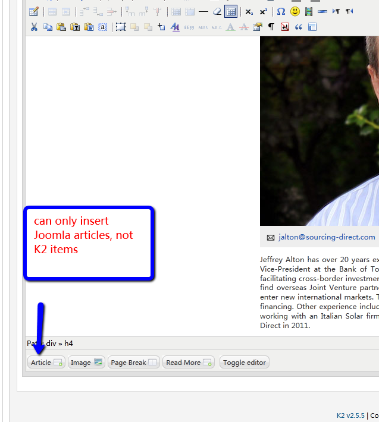Copy selection icon
This screenshot has width=379, height=422.
[48, 27]
